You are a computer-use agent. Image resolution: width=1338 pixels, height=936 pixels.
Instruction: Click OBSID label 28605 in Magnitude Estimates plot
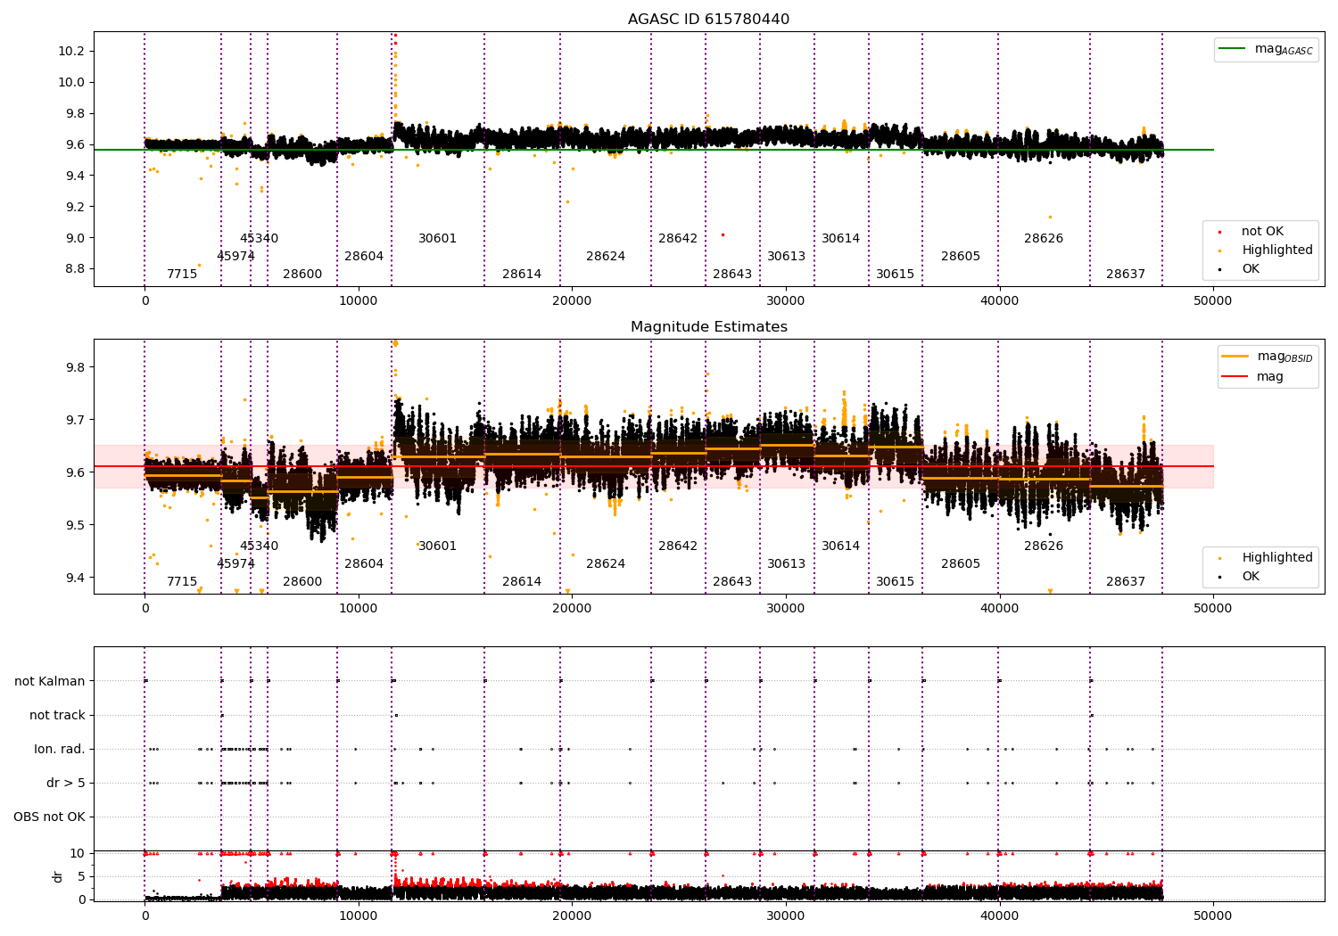click(x=961, y=564)
